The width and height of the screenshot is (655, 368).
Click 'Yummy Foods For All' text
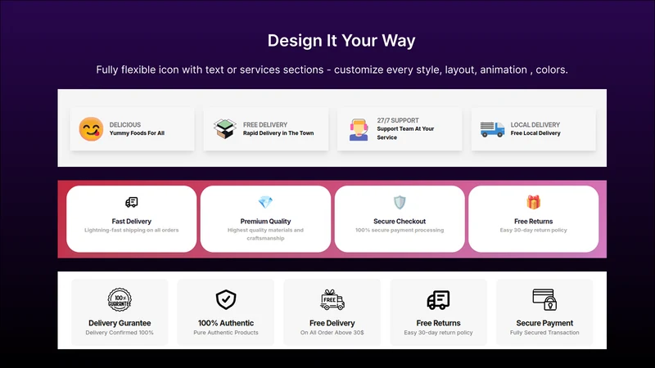137,133
